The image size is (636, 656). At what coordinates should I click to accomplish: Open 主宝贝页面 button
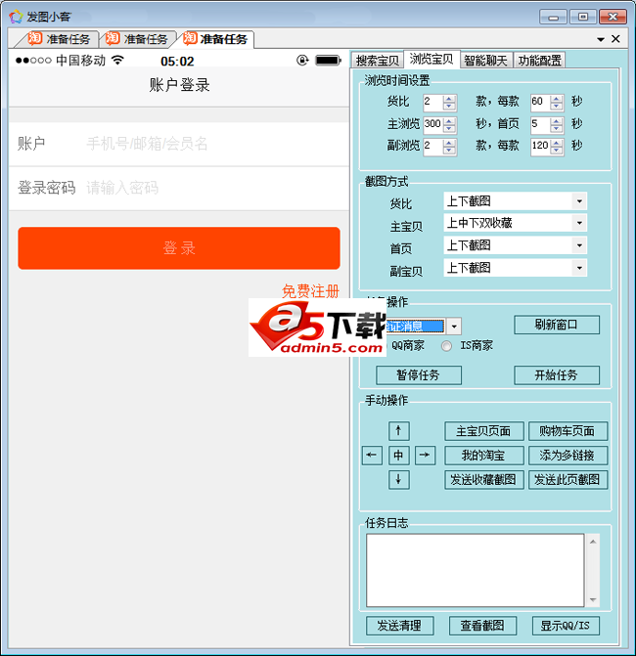tap(484, 431)
